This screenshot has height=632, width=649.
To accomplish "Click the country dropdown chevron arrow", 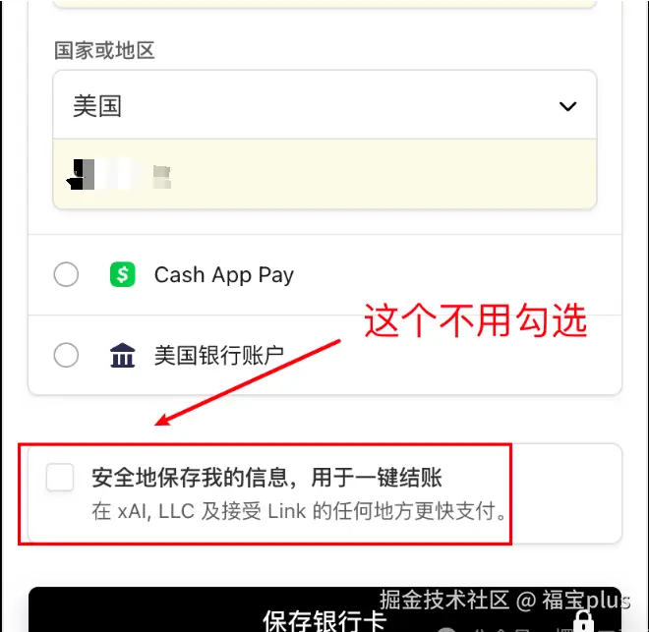I will coord(567,106).
